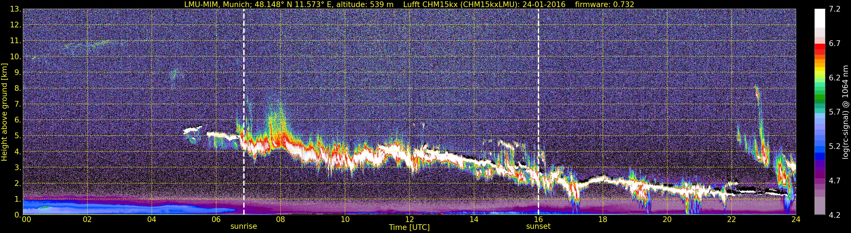The image size is (851, 233).
Task: Click the time axis tick label 06
Action: [216, 219]
